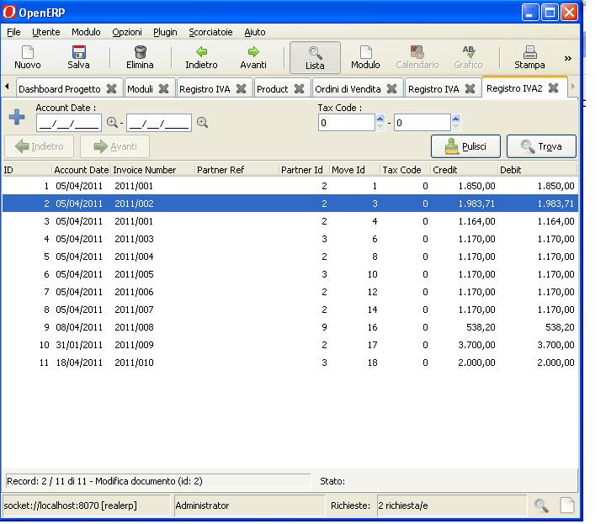Select the row dated 31/01/2011
The width and height of the screenshot is (606, 524).
290,345
